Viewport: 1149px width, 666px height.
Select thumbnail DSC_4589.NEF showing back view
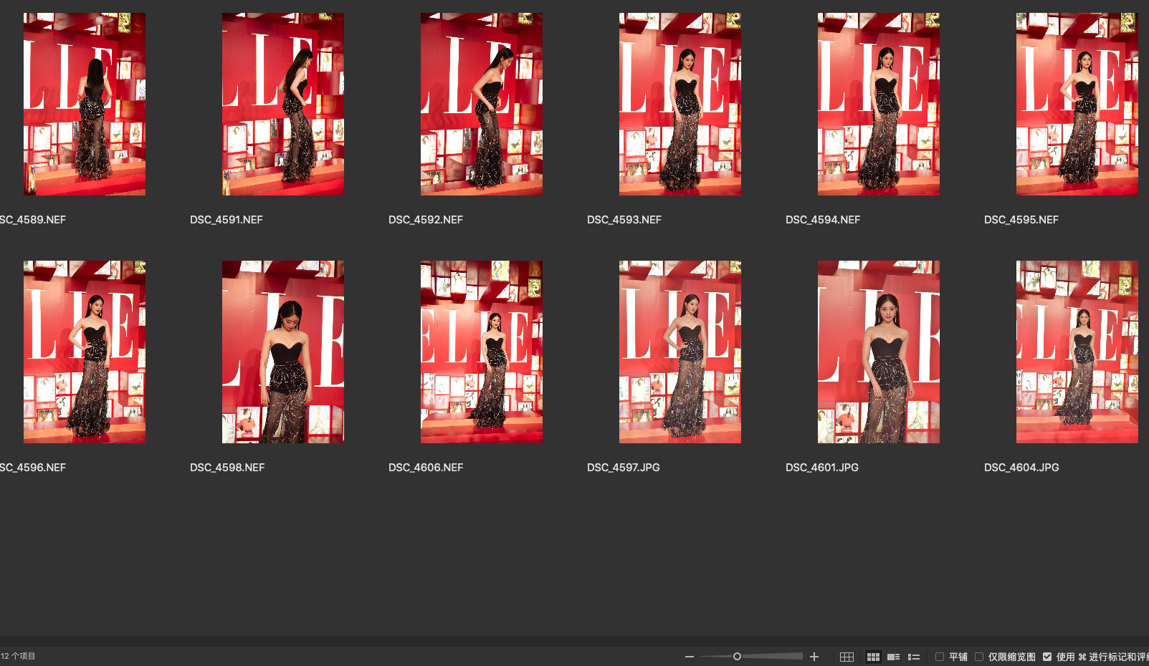pyautogui.click(x=85, y=104)
